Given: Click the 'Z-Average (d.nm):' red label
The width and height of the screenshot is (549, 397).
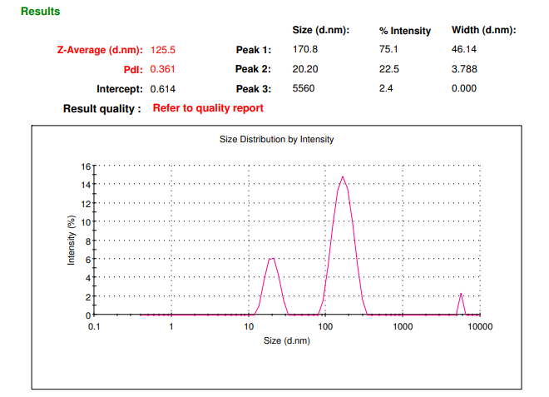Looking at the screenshot, I should coord(100,50).
